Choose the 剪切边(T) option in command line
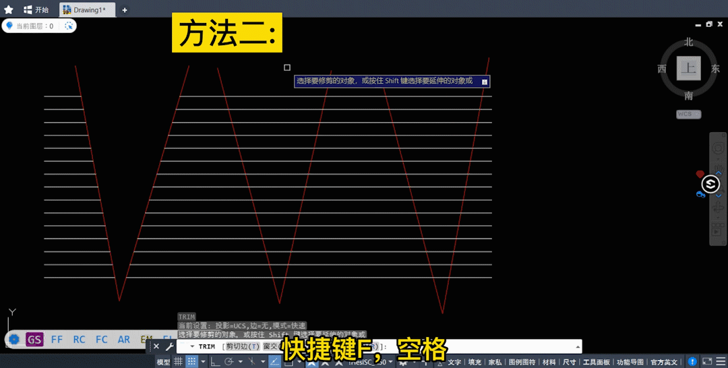The height and width of the screenshot is (368, 728). (x=243, y=346)
